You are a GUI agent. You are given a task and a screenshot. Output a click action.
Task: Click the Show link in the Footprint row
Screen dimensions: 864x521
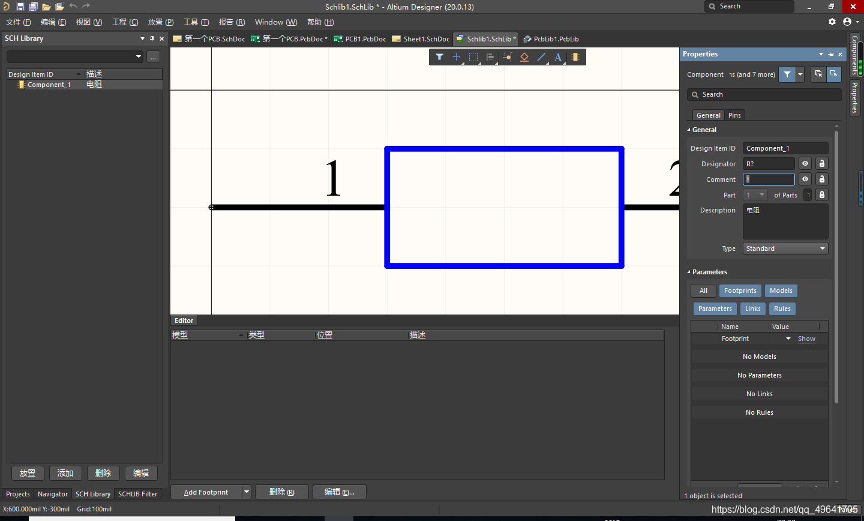coord(806,339)
